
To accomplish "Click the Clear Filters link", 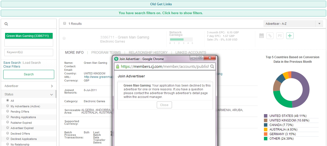I will click(12, 67).
